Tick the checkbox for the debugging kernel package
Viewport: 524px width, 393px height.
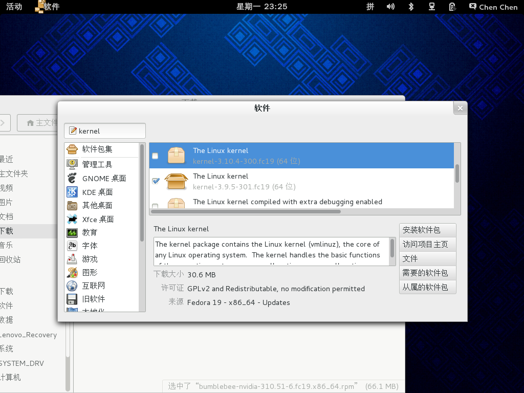[155, 206]
